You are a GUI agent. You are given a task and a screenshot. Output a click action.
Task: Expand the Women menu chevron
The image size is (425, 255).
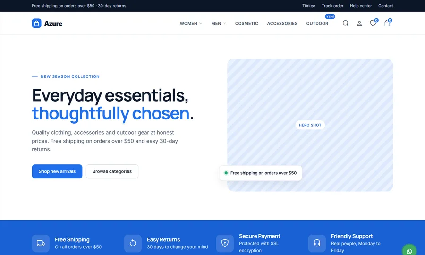tap(201, 23)
